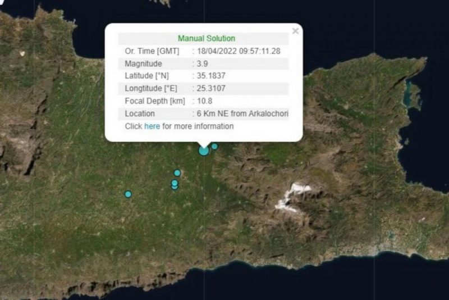Click the 'Focal Depth [km]' label
Viewport: 449px width, 300px height.
point(153,101)
